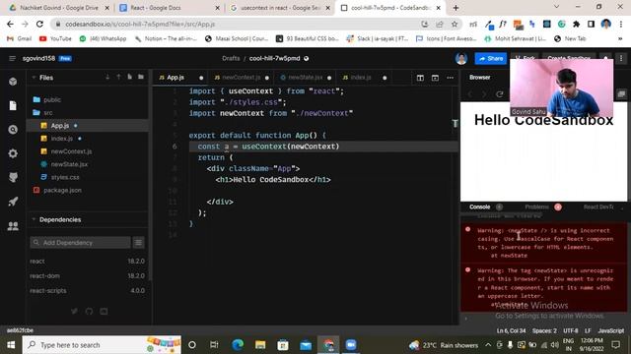Click the user avatar in header
Screen dimensions: 631x354
tap(461, 59)
